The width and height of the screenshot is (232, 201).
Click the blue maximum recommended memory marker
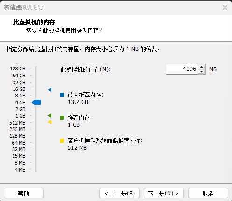pos(49,90)
